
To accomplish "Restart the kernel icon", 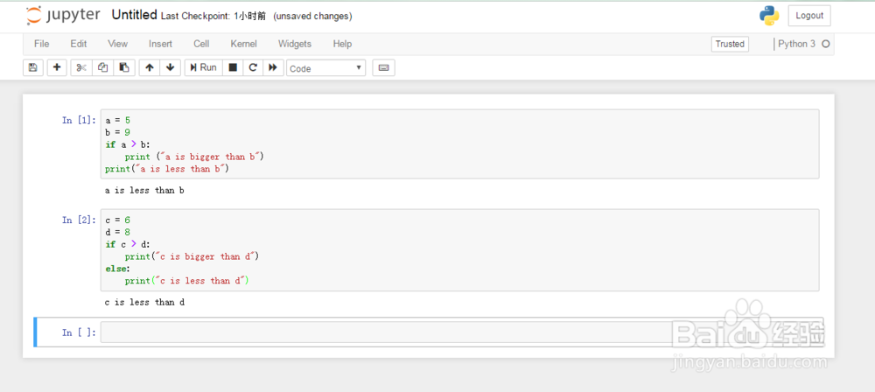I will point(253,67).
